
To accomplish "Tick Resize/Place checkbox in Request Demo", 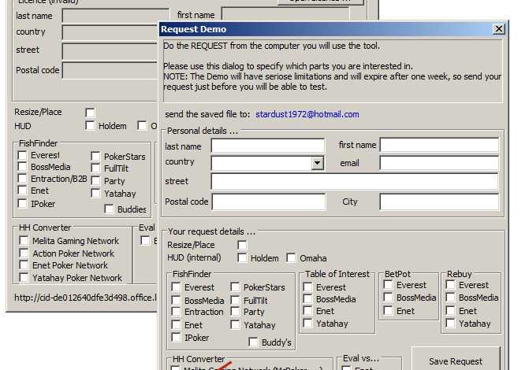I will [x=242, y=245].
